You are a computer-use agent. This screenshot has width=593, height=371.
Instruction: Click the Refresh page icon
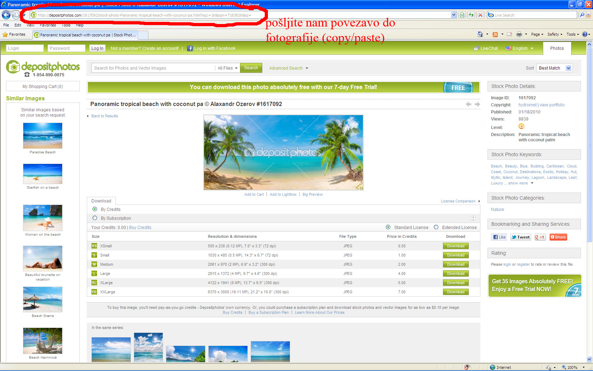[471, 15]
